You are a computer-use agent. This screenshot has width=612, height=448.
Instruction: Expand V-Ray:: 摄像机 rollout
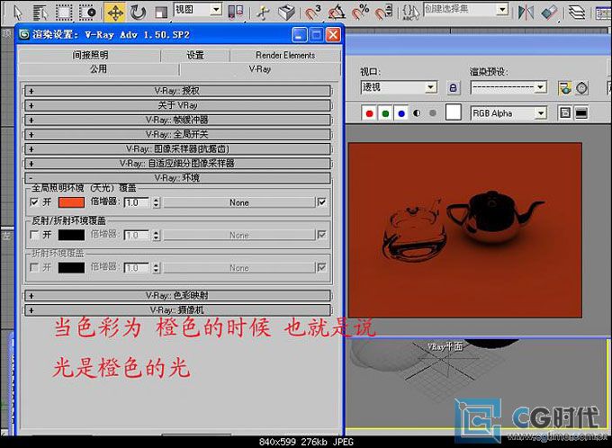177,310
